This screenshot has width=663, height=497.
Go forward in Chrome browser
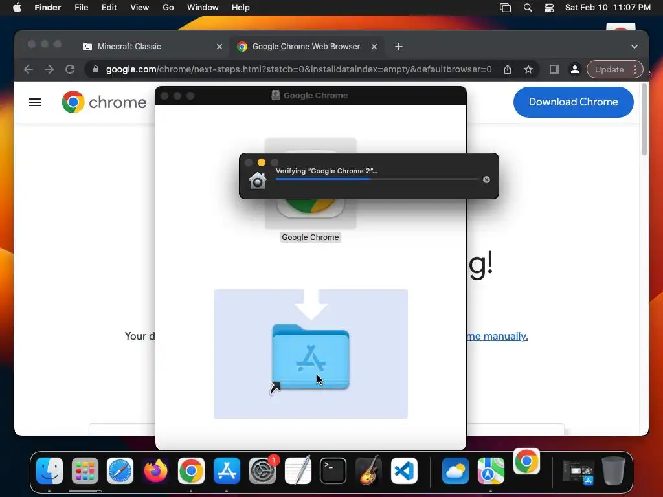click(49, 69)
